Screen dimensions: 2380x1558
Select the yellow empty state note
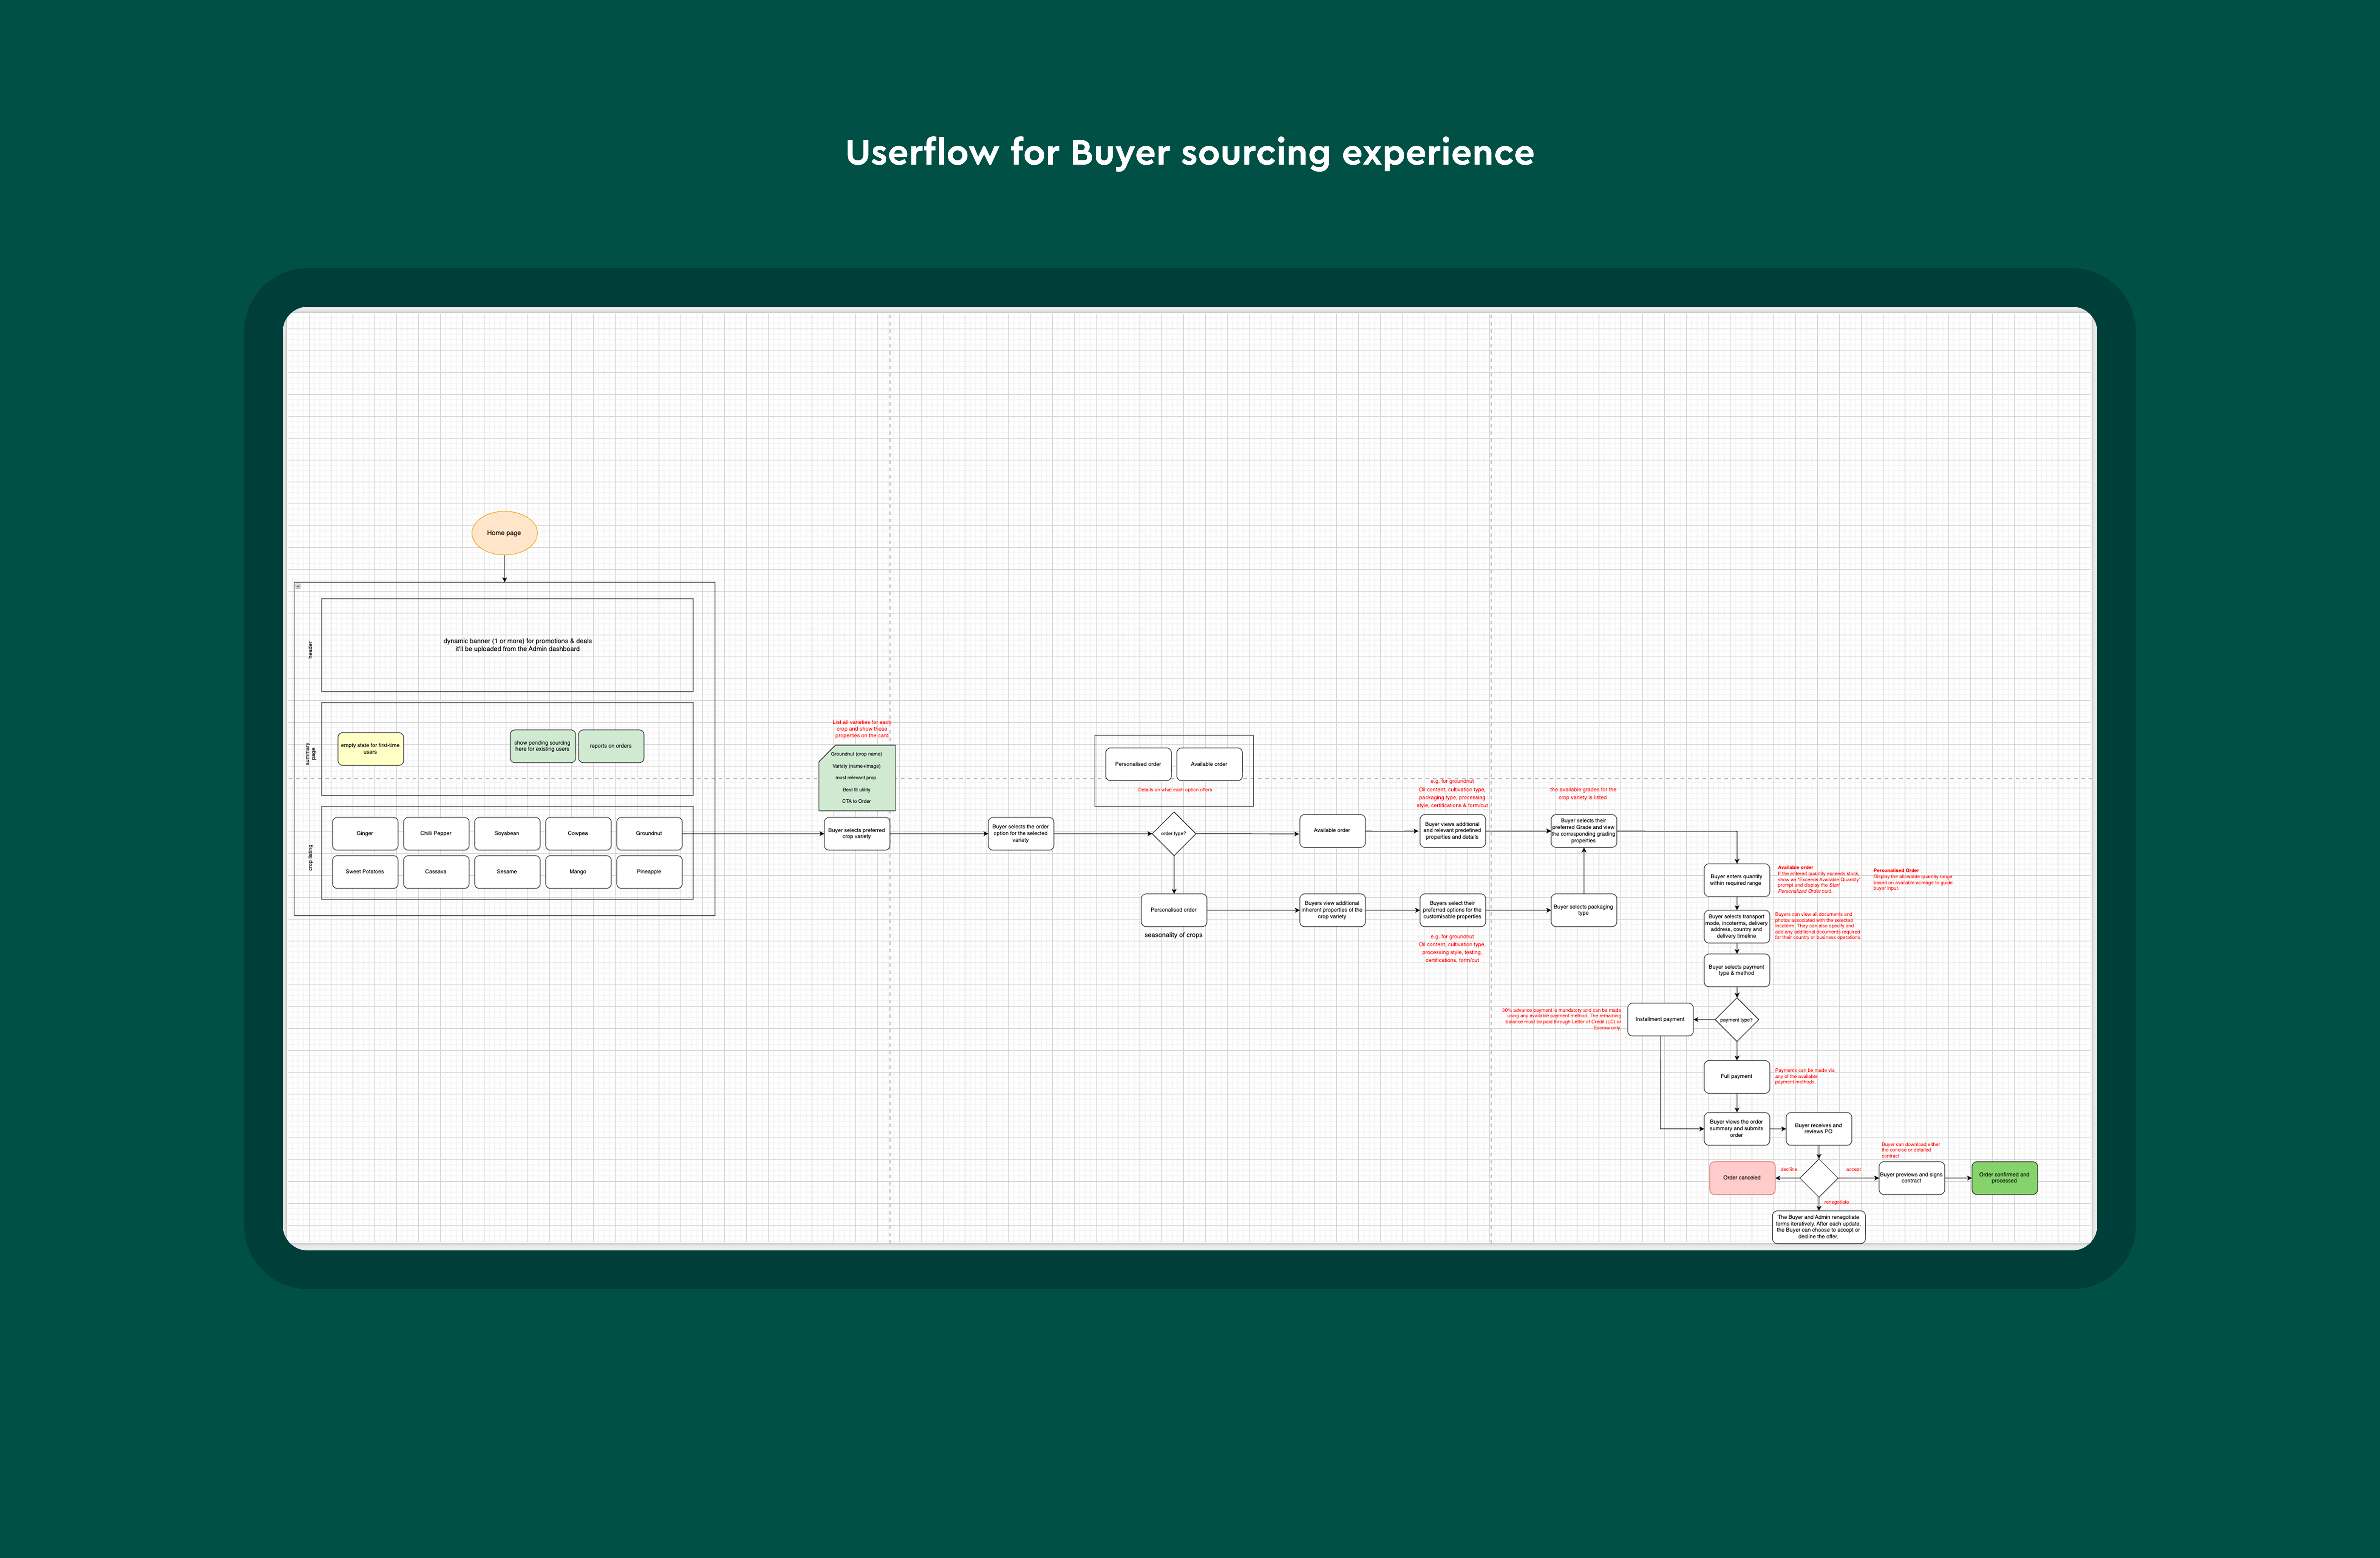pyautogui.click(x=370, y=749)
